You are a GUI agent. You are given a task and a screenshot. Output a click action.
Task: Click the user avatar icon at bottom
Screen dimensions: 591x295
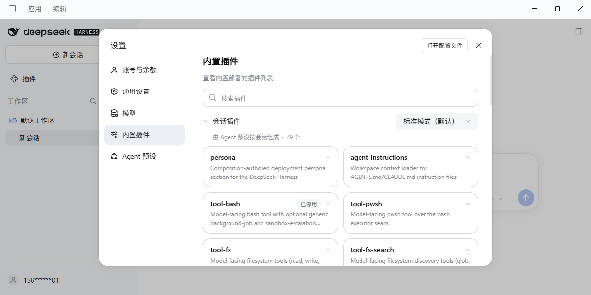pyautogui.click(x=13, y=280)
